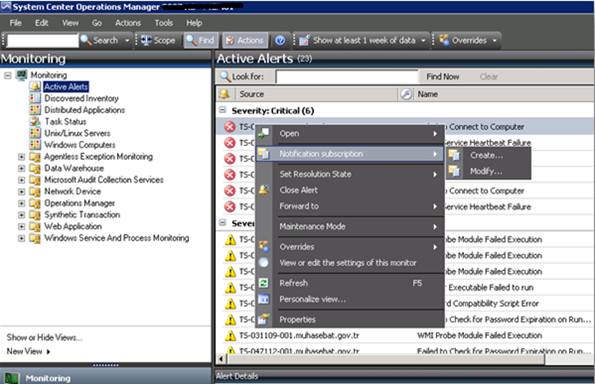The height and width of the screenshot is (384, 595).
Task: Open the Show at least 1 week of data dropdown
Action: pyautogui.click(x=423, y=41)
